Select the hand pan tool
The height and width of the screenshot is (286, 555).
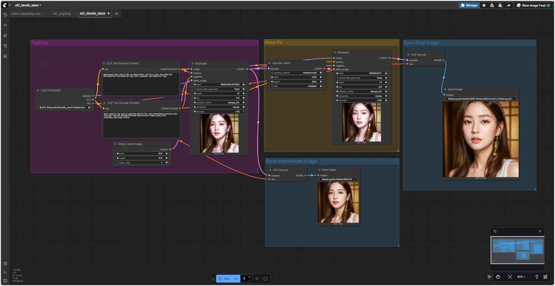tap(498, 277)
